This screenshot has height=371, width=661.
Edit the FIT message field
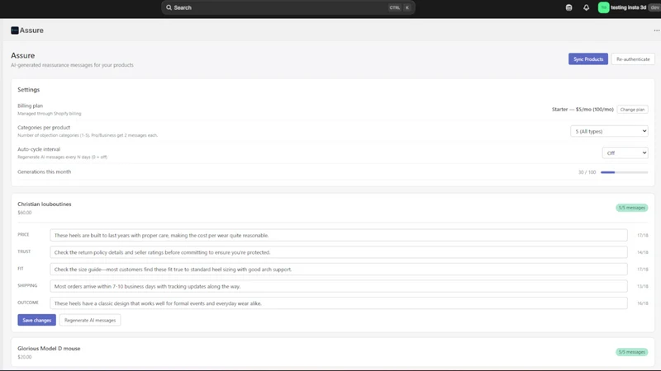pos(338,270)
